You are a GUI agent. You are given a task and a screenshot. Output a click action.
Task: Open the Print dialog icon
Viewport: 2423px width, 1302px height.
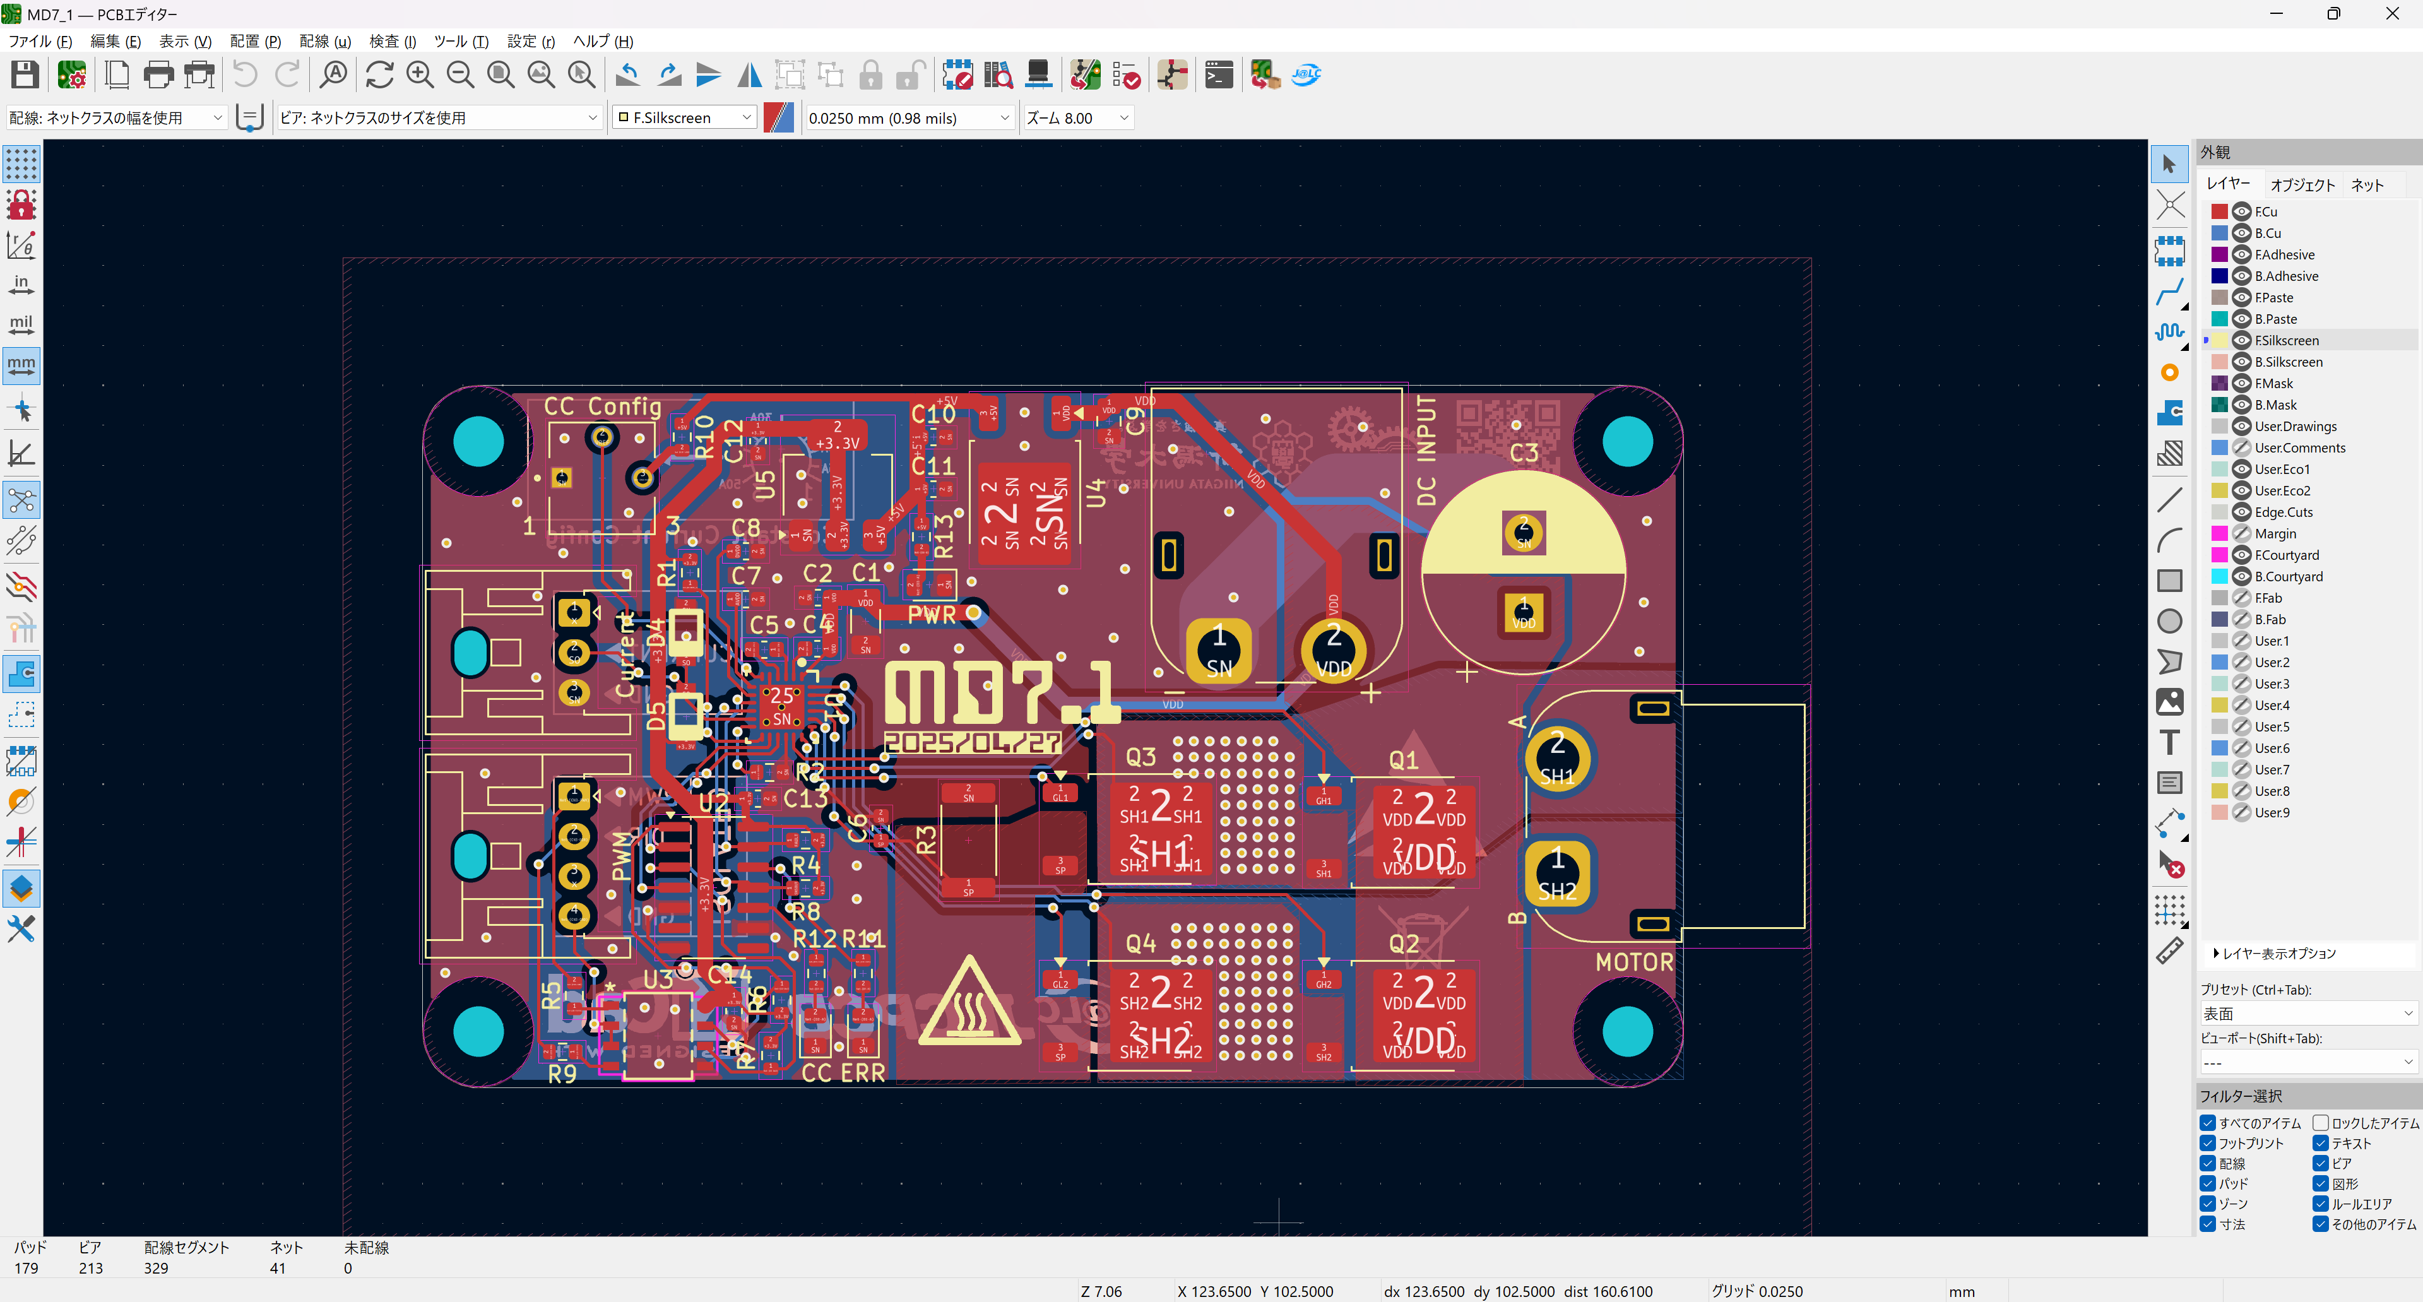[158, 74]
